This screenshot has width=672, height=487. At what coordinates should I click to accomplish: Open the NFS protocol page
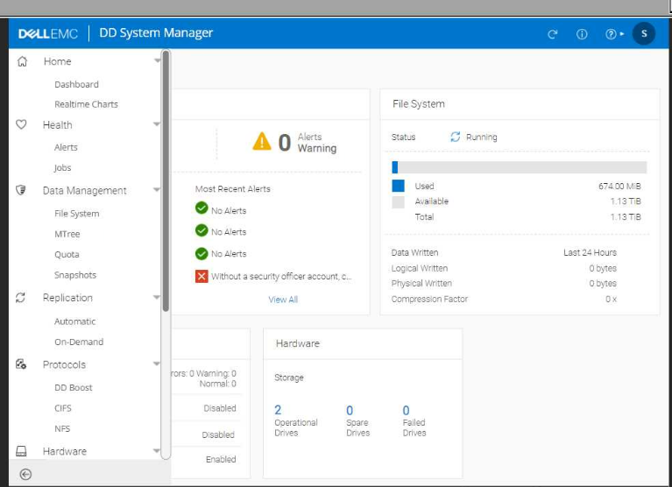pos(62,428)
